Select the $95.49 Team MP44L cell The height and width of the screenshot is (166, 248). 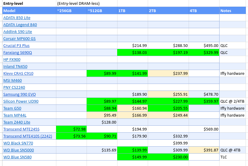(x=102, y=115)
